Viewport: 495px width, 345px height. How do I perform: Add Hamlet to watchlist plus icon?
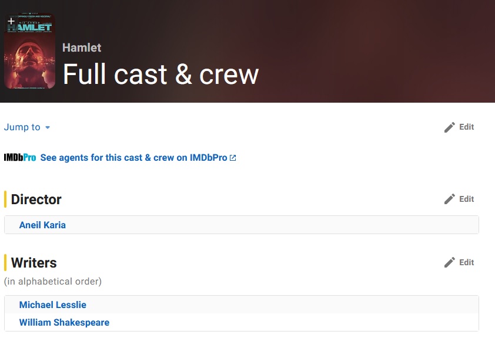tap(11, 21)
